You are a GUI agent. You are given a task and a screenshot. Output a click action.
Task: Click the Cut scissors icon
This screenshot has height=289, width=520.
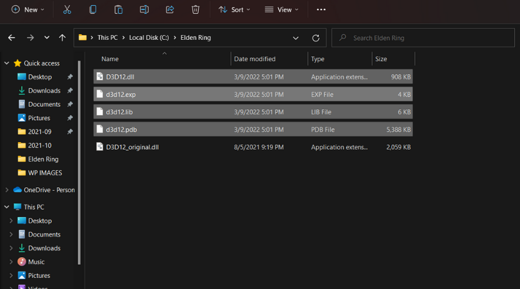[67, 10]
